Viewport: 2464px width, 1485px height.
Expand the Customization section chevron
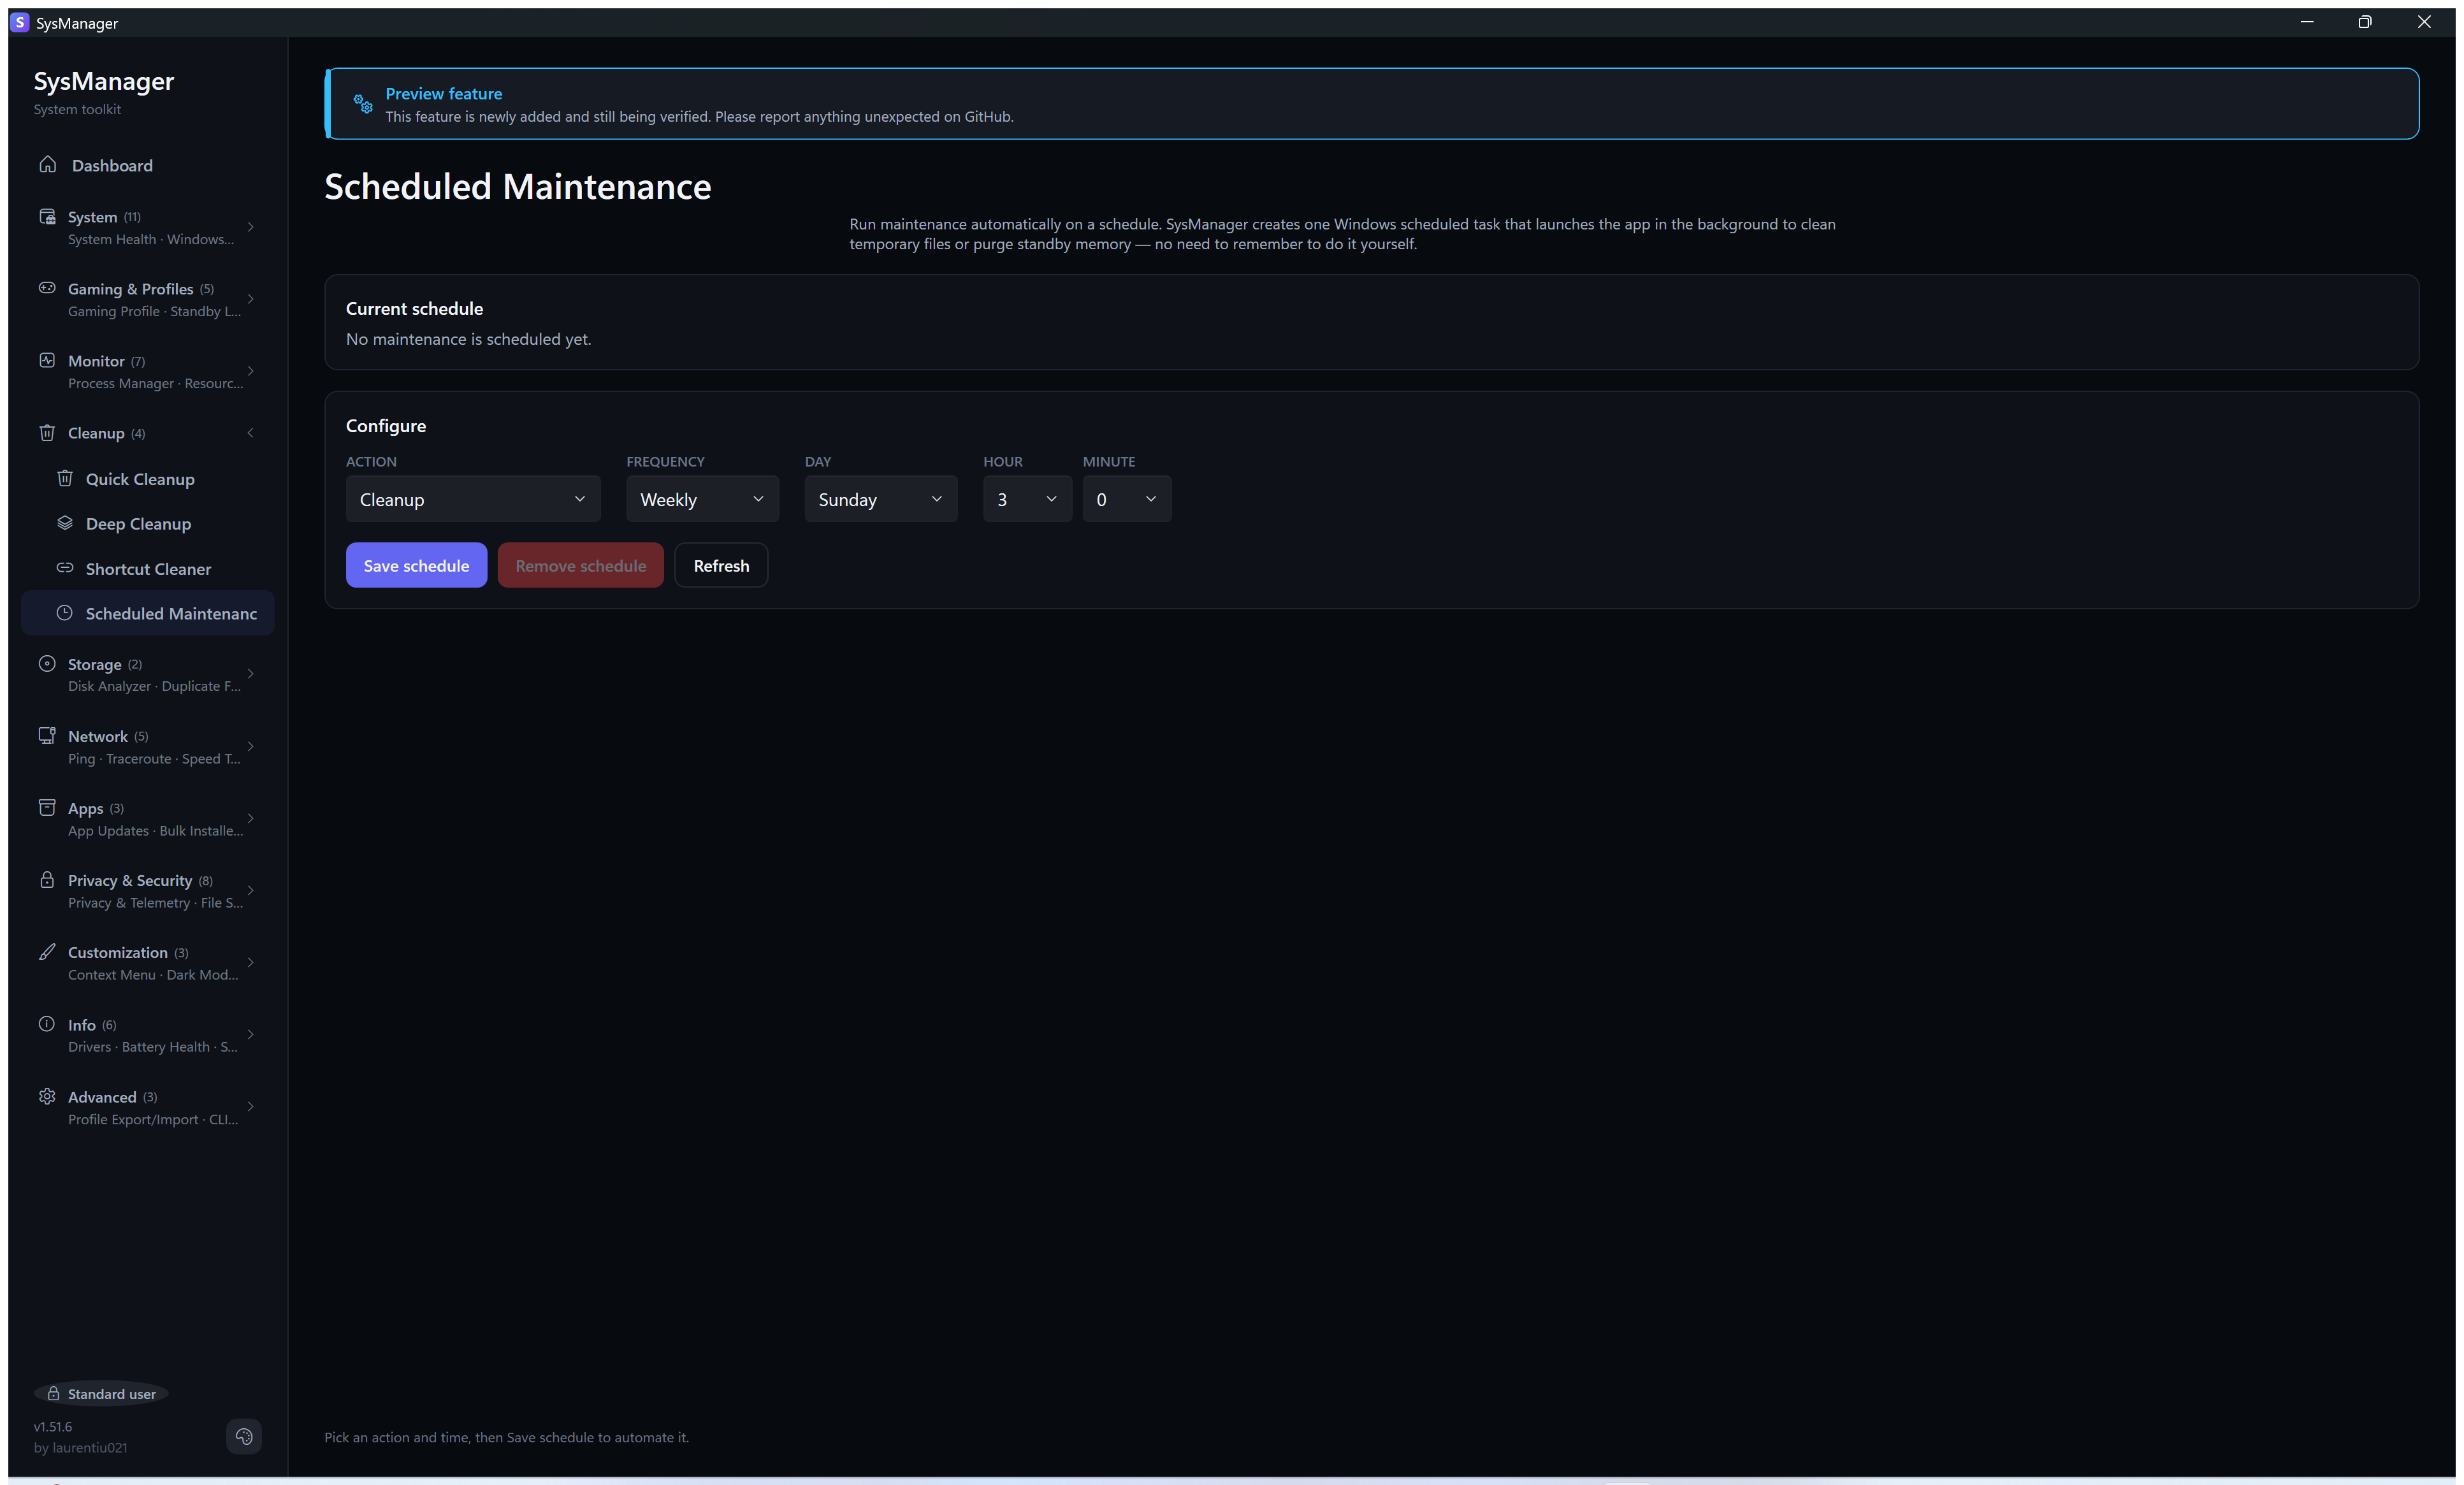pyautogui.click(x=251, y=962)
